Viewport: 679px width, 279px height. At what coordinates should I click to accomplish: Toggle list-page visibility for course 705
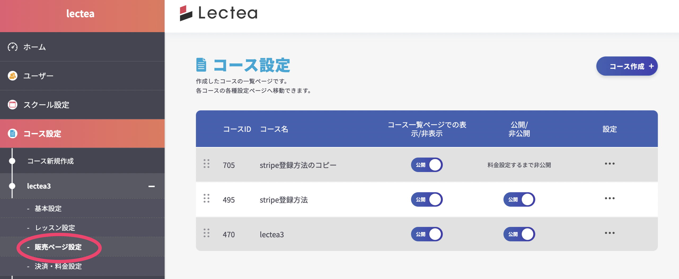pyautogui.click(x=426, y=165)
